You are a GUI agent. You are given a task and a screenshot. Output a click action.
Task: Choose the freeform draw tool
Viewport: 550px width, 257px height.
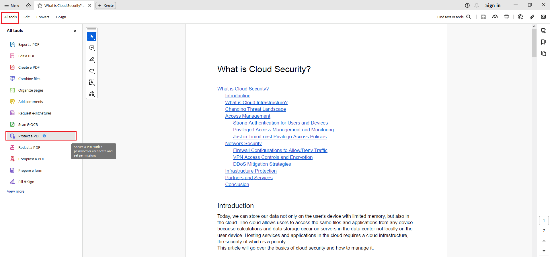pos(91,71)
